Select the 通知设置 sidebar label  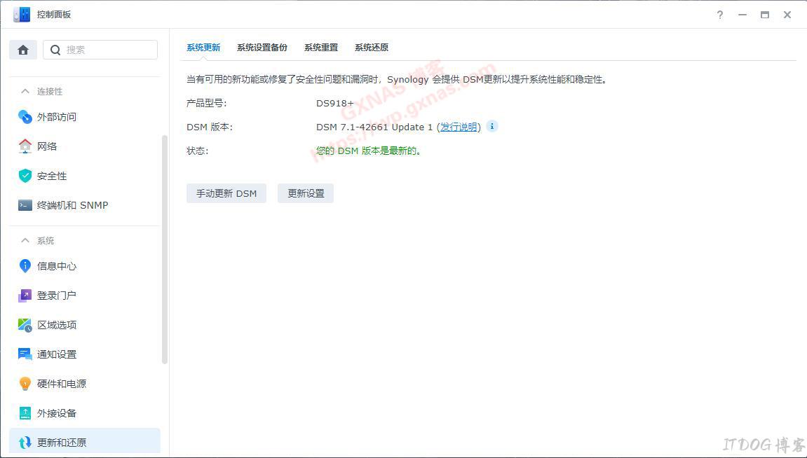57,354
